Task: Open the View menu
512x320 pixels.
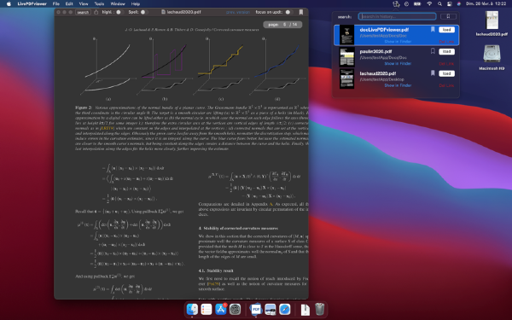Action: (x=84, y=4)
